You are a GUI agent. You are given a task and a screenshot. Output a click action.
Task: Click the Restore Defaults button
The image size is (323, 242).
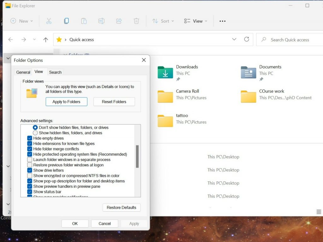pos(121,208)
